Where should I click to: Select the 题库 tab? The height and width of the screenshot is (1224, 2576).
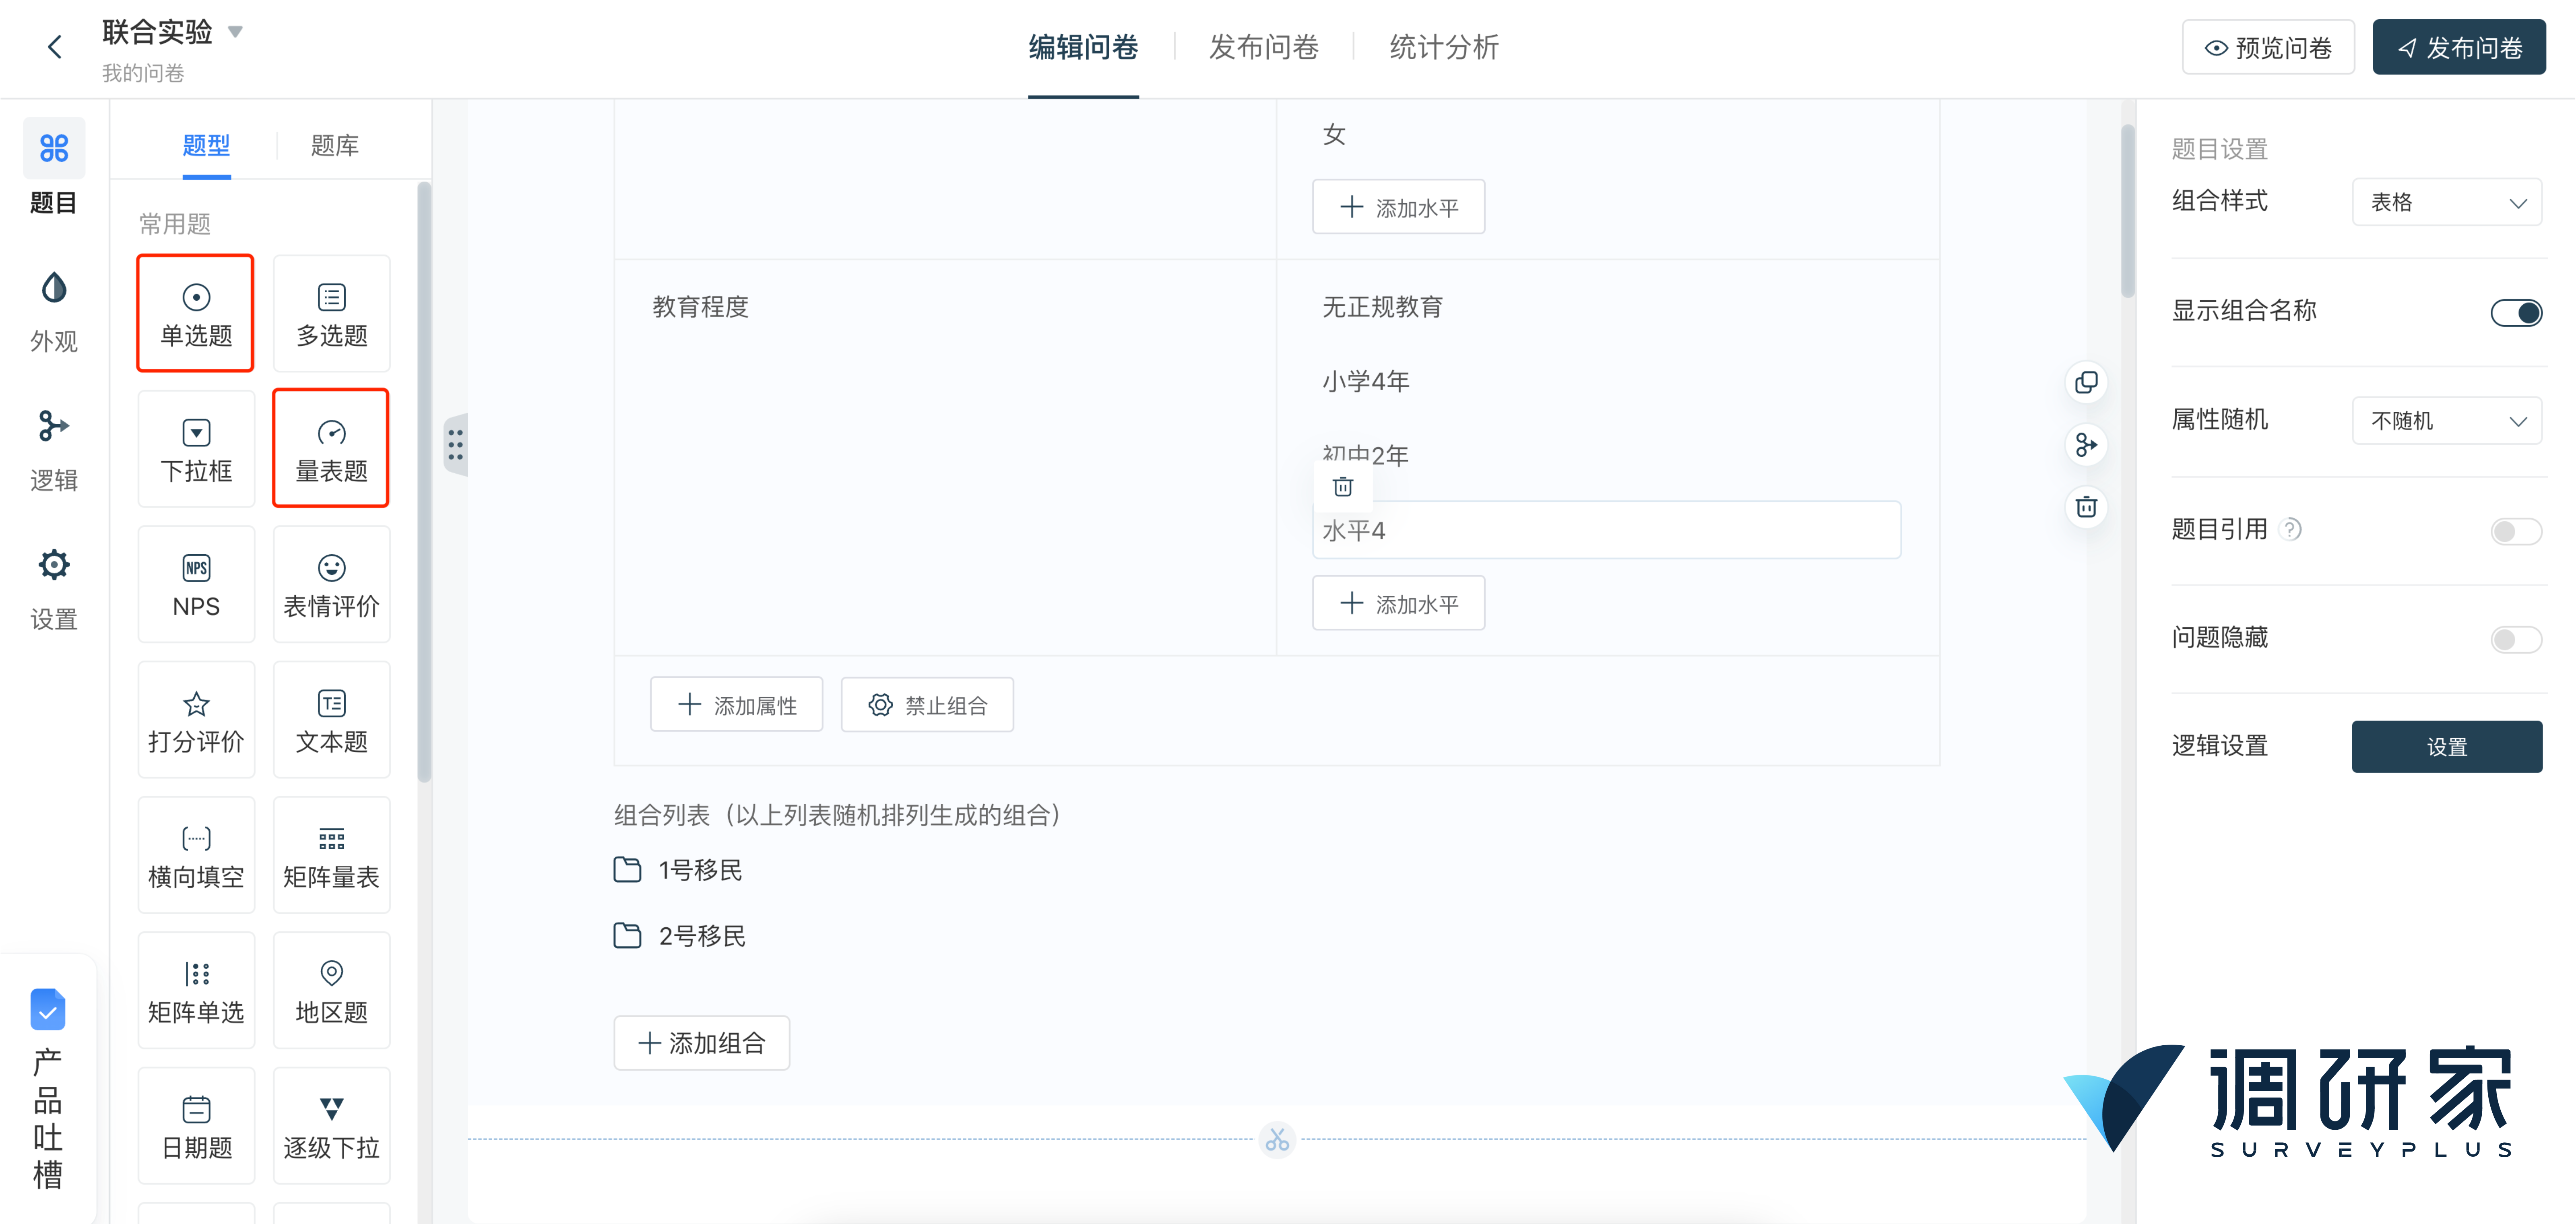click(x=334, y=146)
